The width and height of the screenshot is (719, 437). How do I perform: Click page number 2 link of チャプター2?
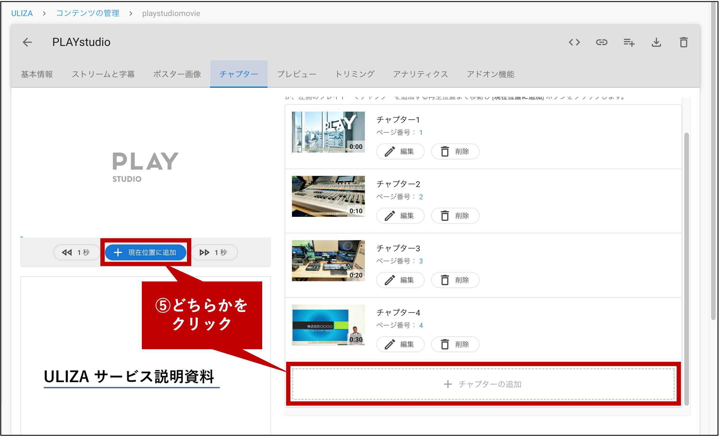421,197
